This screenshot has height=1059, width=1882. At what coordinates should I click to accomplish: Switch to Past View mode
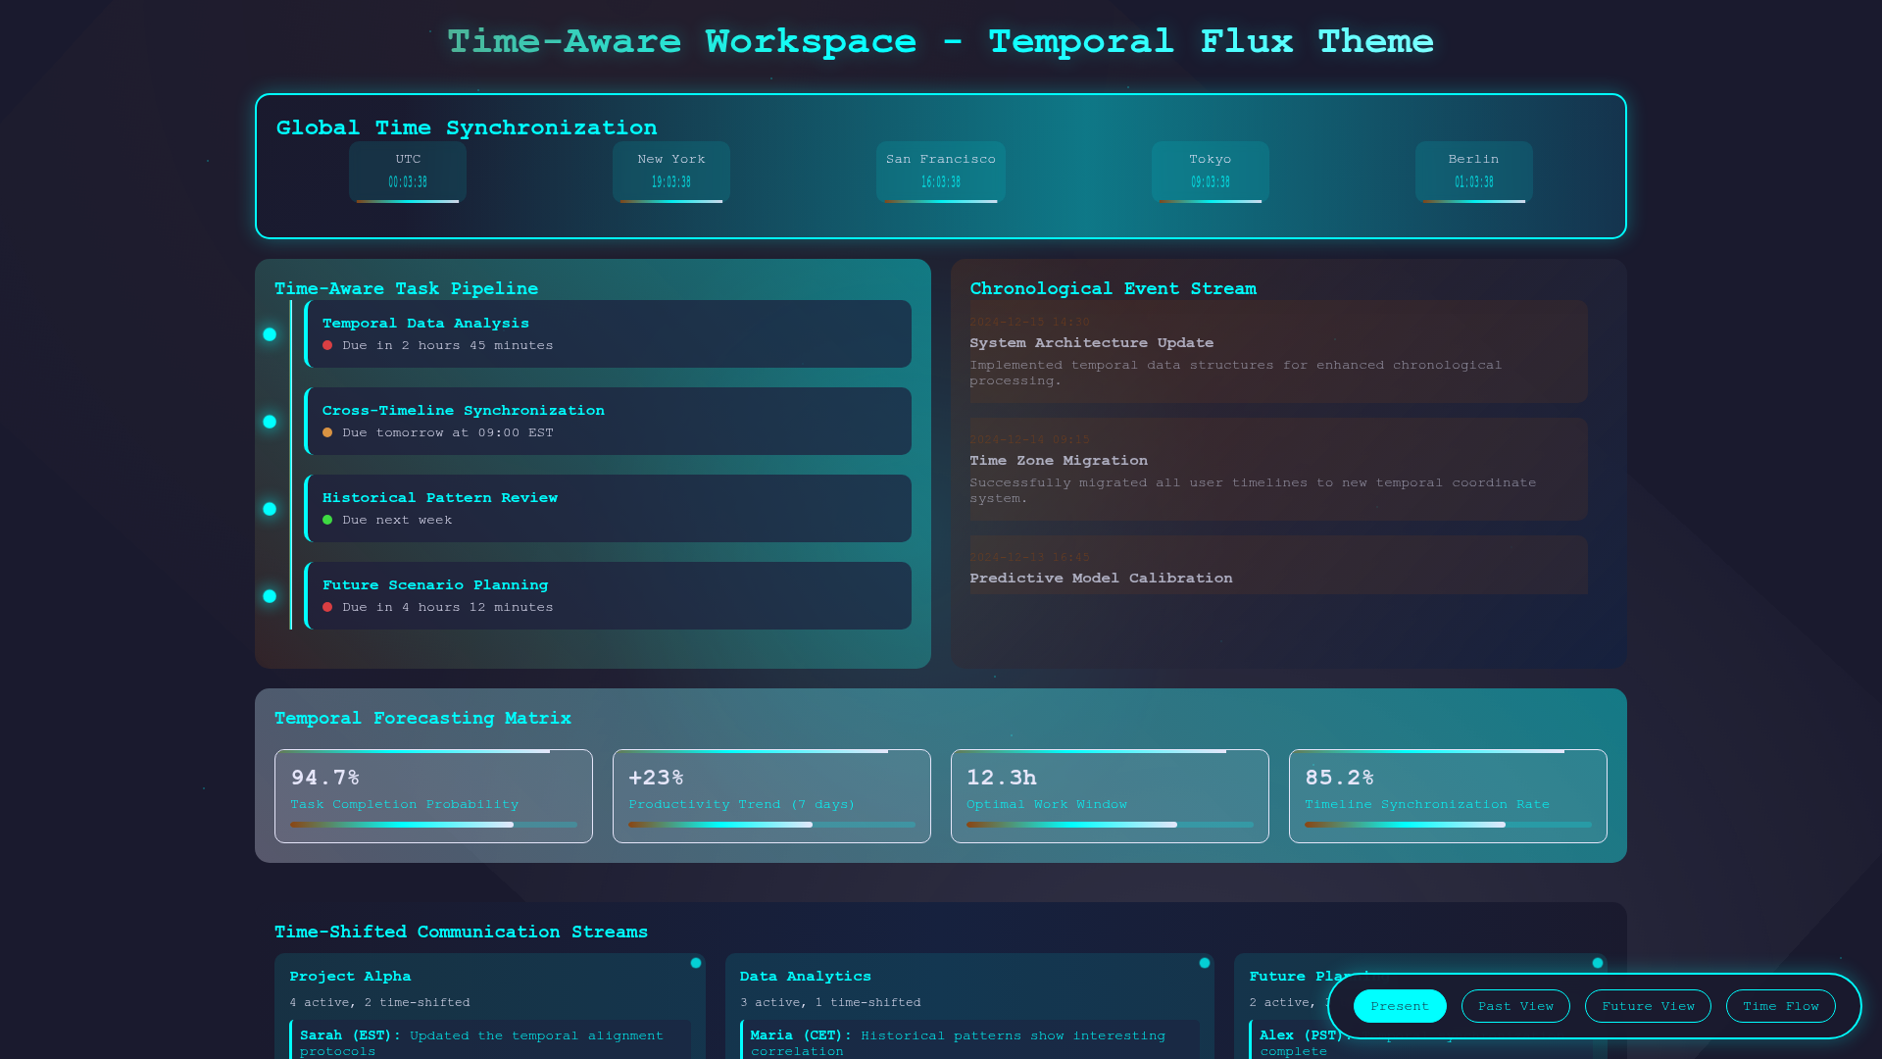point(1514,1006)
